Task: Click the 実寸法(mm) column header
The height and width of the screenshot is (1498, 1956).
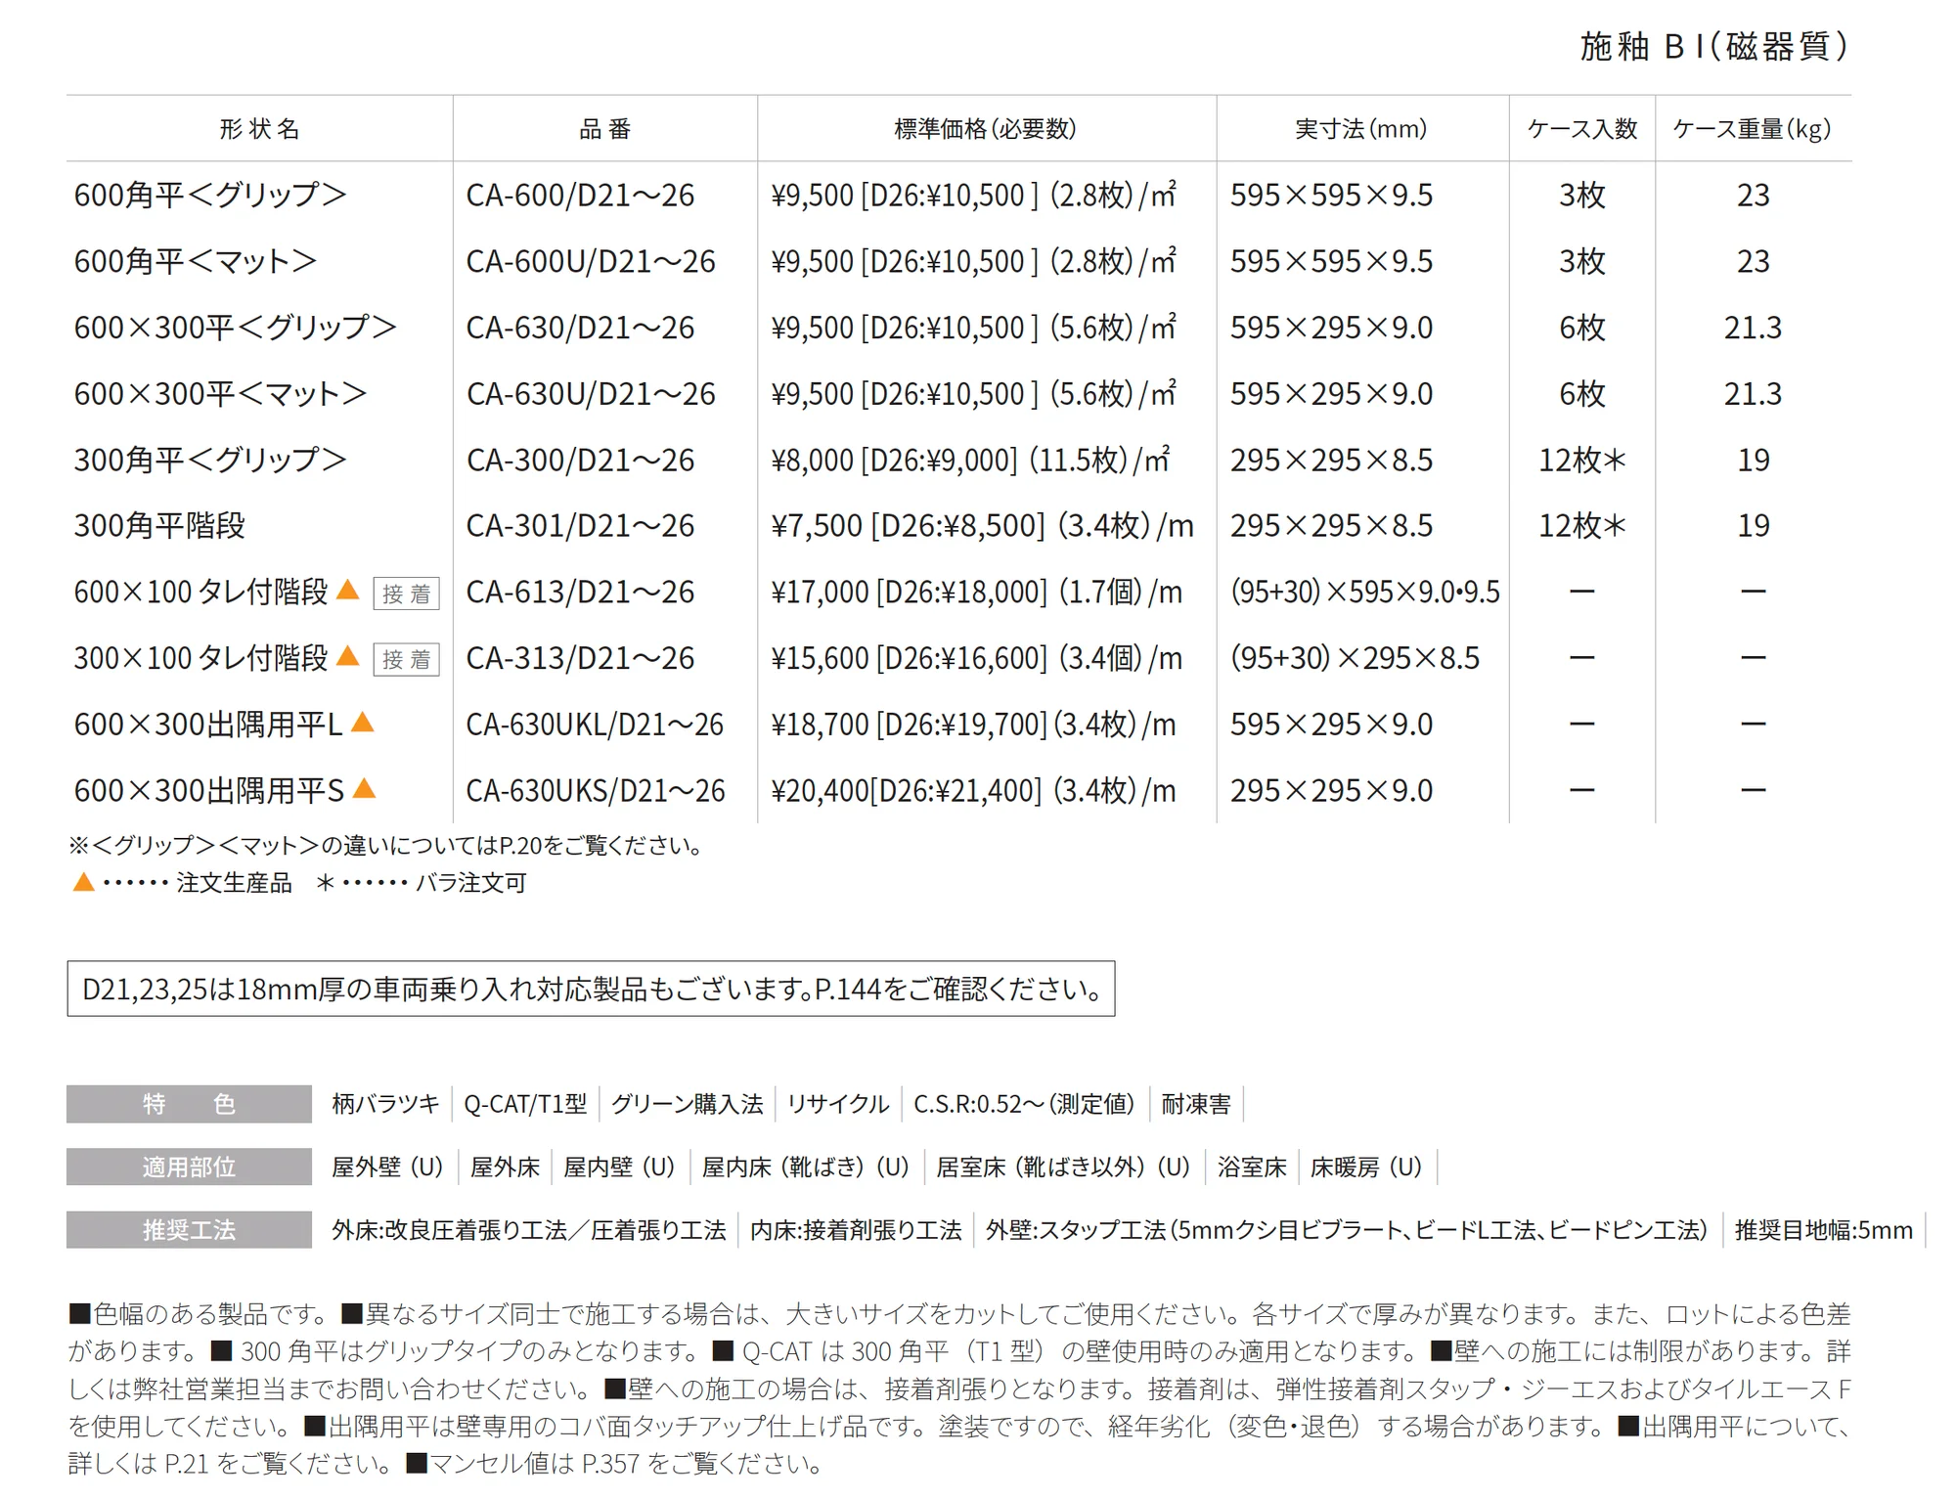Action: 1361,129
